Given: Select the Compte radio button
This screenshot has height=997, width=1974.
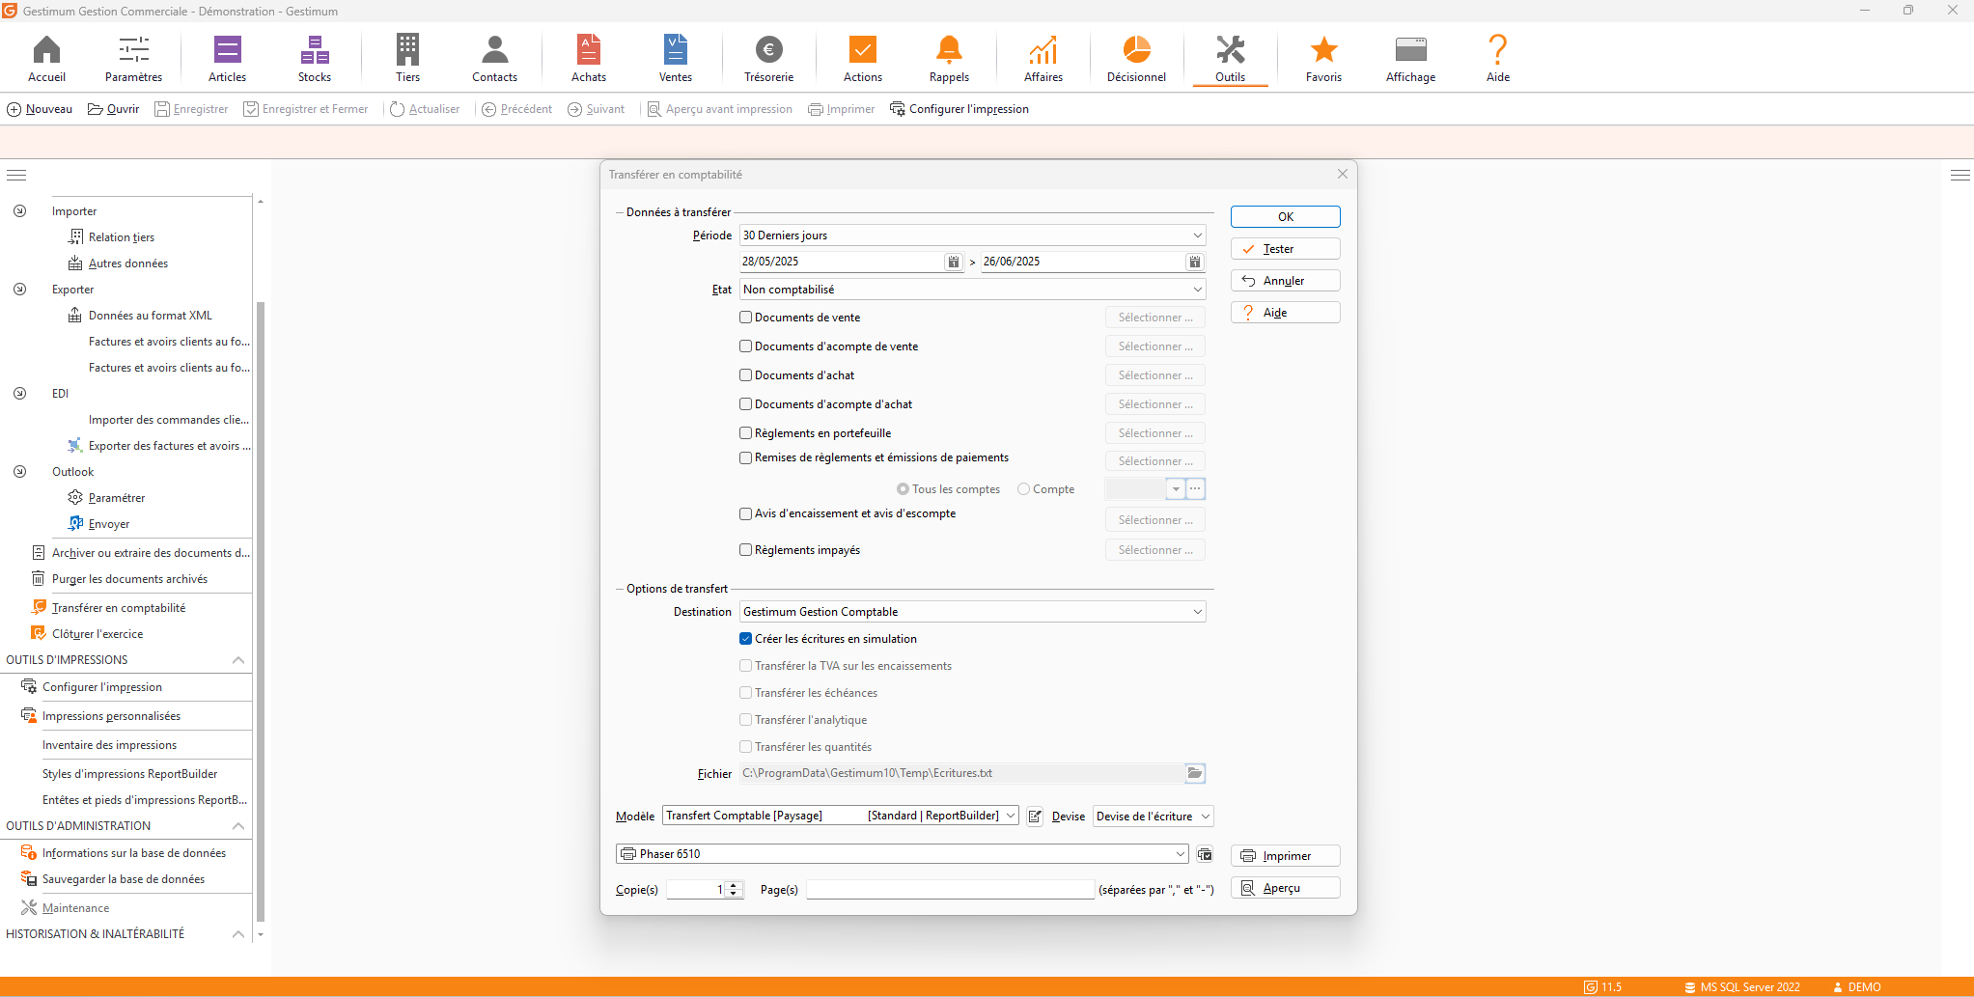Looking at the screenshot, I should (1023, 489).
